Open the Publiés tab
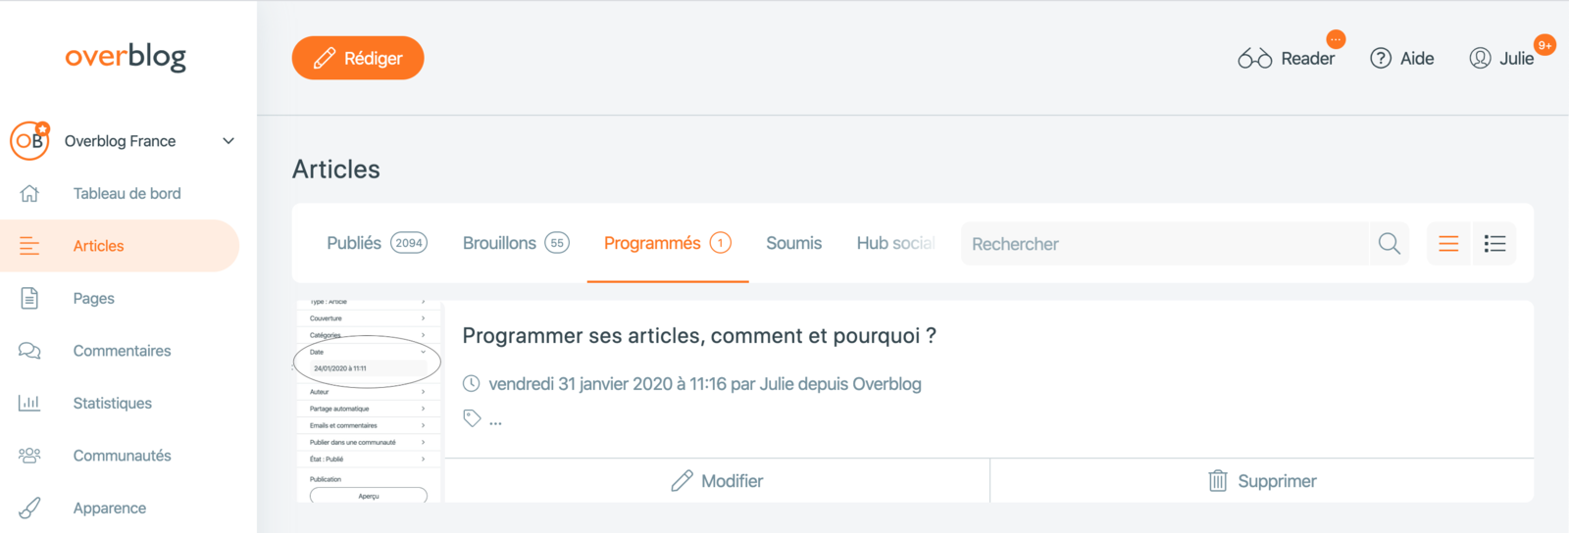Screen dimensions: 1569x533 (377, 243)
